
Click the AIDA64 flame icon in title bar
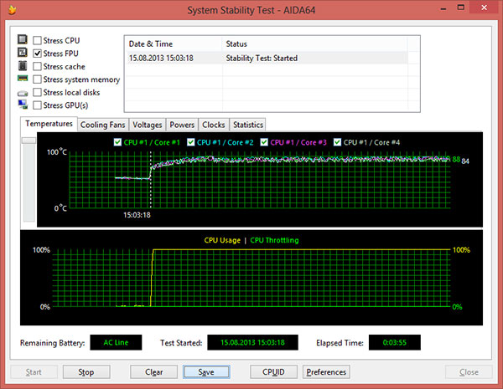click(12, 10)
